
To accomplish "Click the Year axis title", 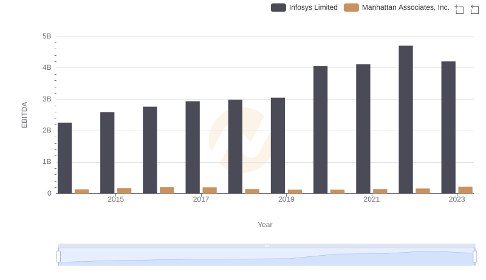I will tap(265, 225).
